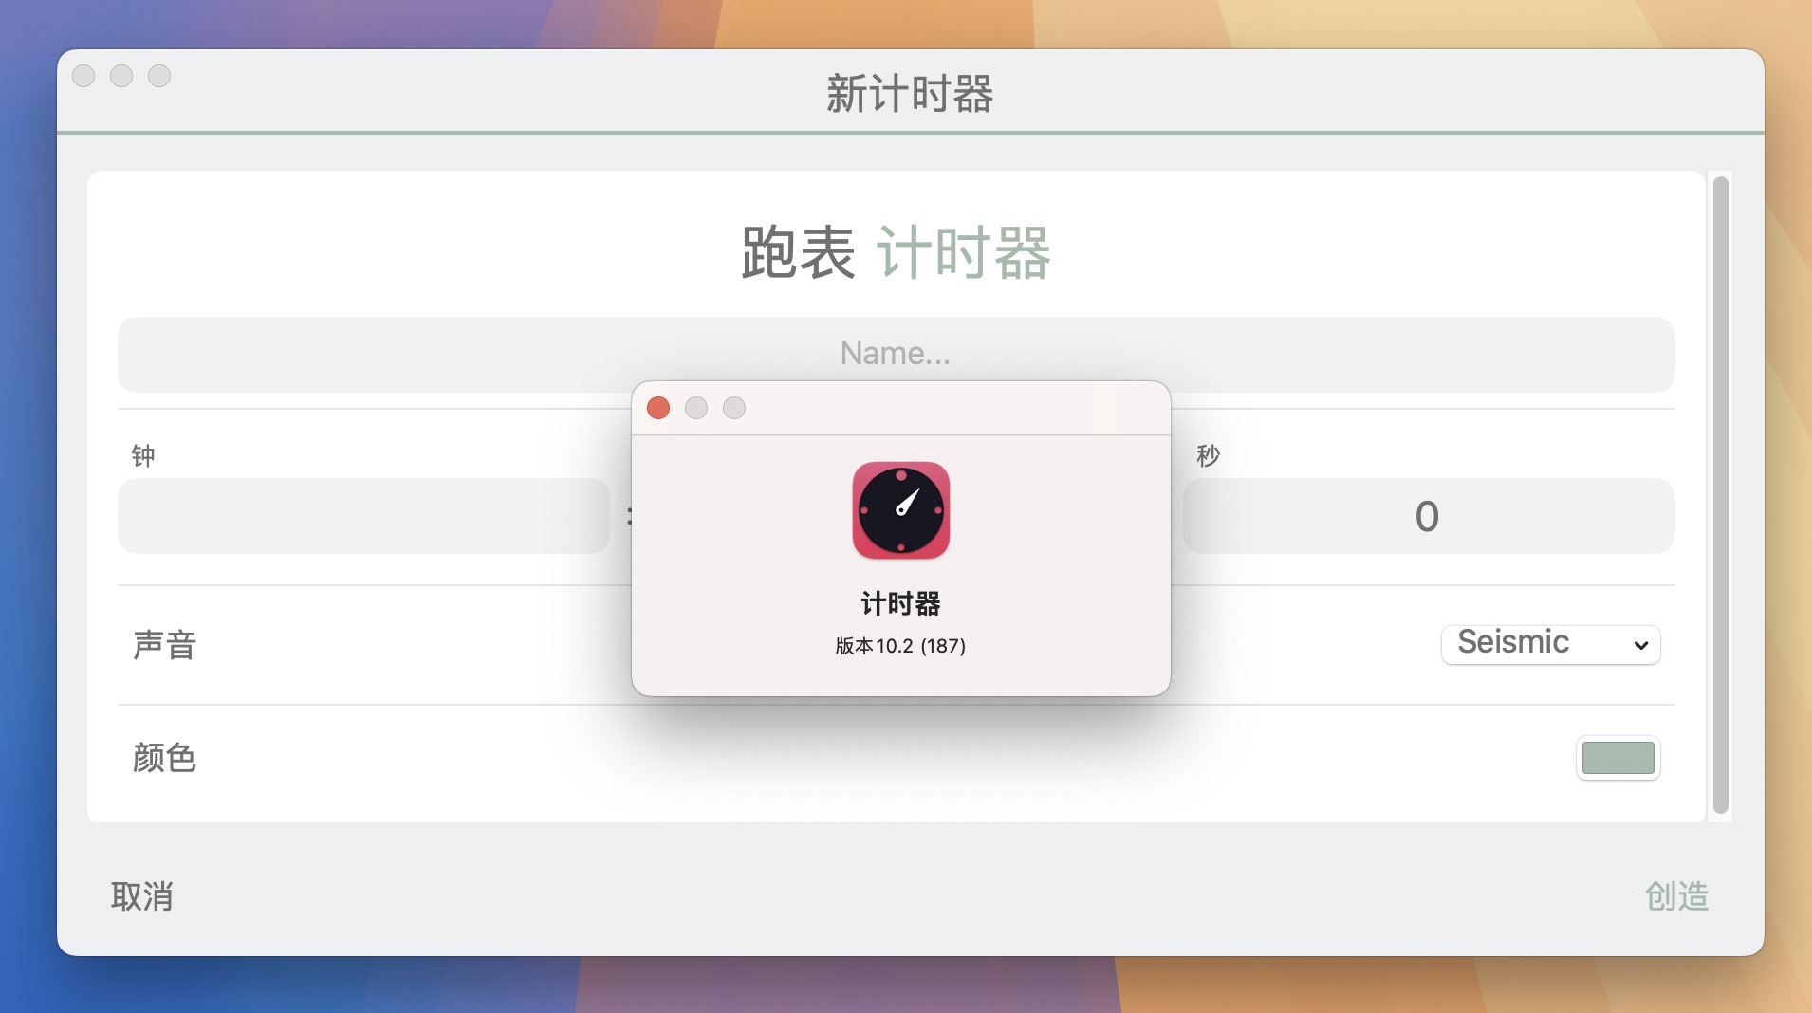Click the 秒 seconds field showing 0
The height and width of the screenshot is (1013, 1812).
click(1428, 516)
